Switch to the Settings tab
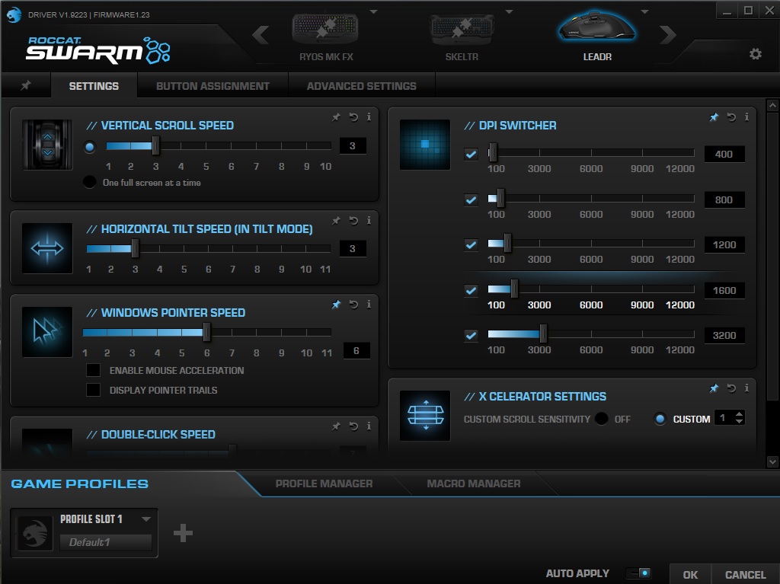Viewport: 780px width, 584px height. coord(94,85)
